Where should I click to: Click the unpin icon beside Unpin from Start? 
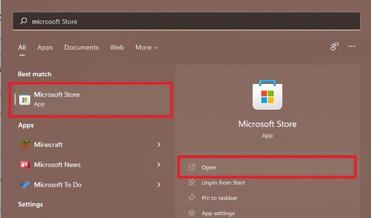pyautogui.click(x=191, y=182)
